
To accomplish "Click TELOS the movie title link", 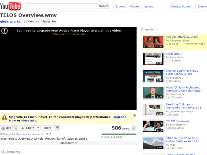I will click(178, 121).
